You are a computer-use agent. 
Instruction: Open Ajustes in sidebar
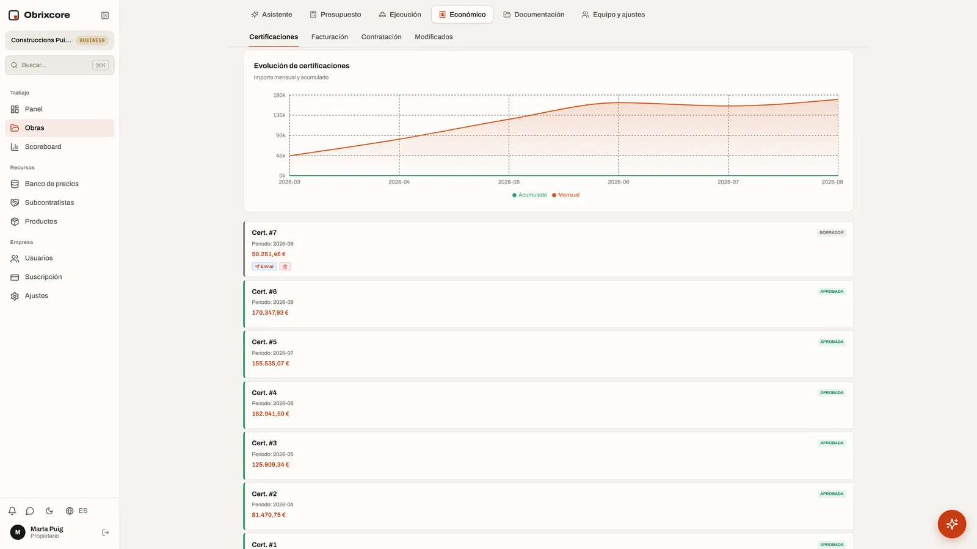tap(60, 296)
